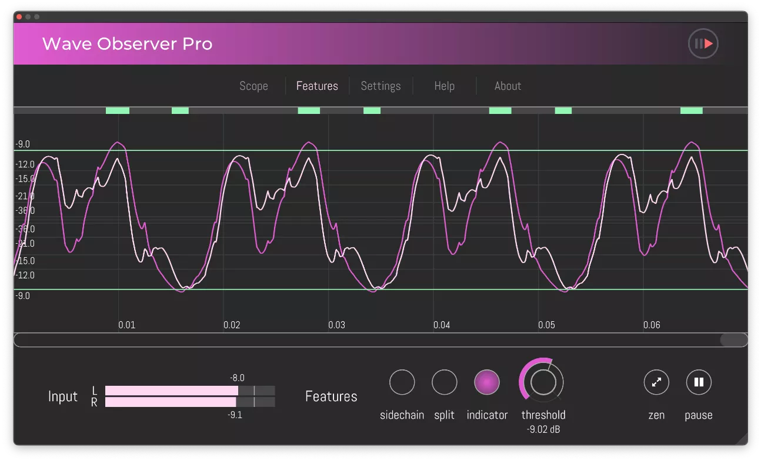Switch to the Scope tab
Screen dimensions: 761x461
point(253,86)
